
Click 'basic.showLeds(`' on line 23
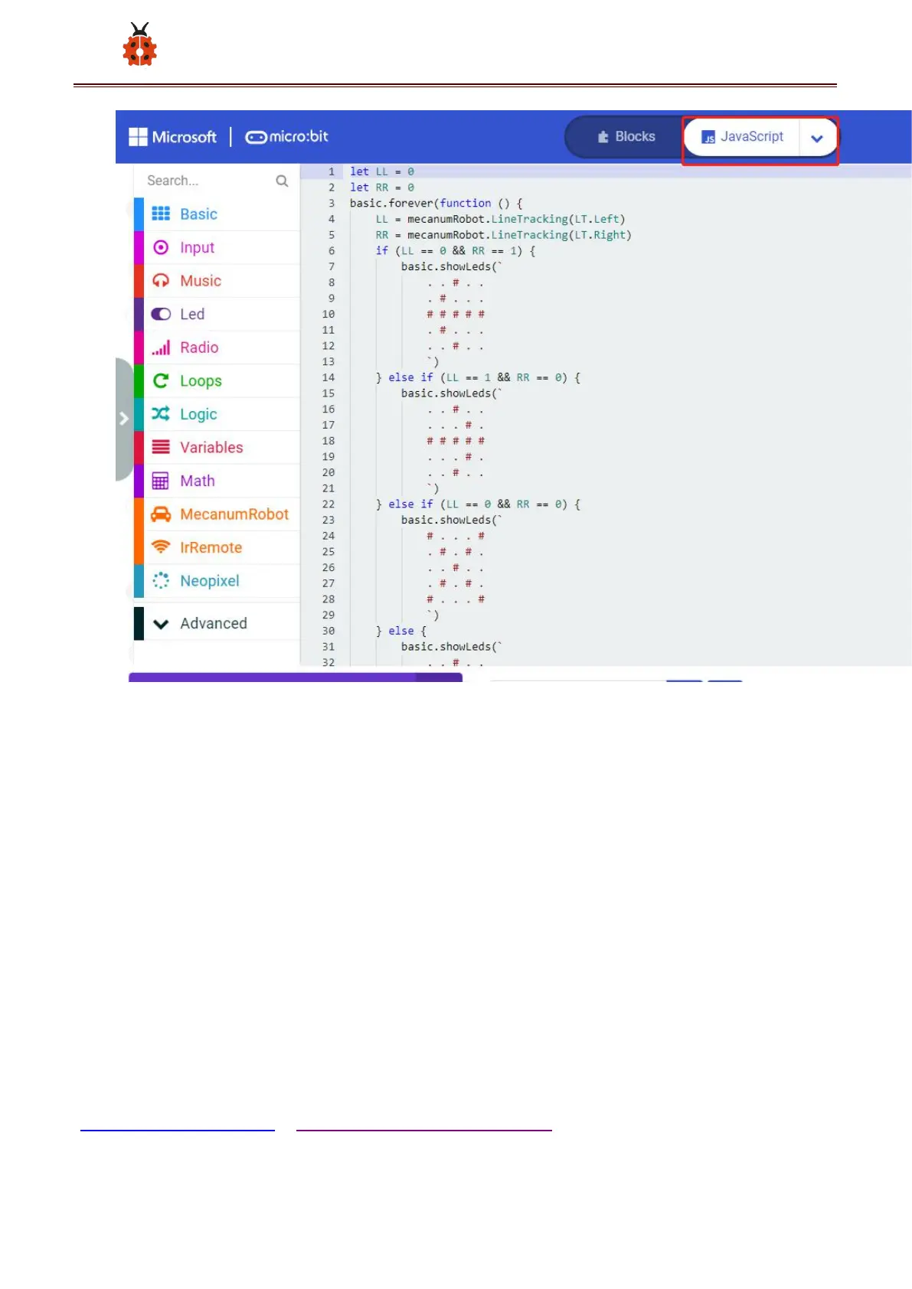[451, 520]
